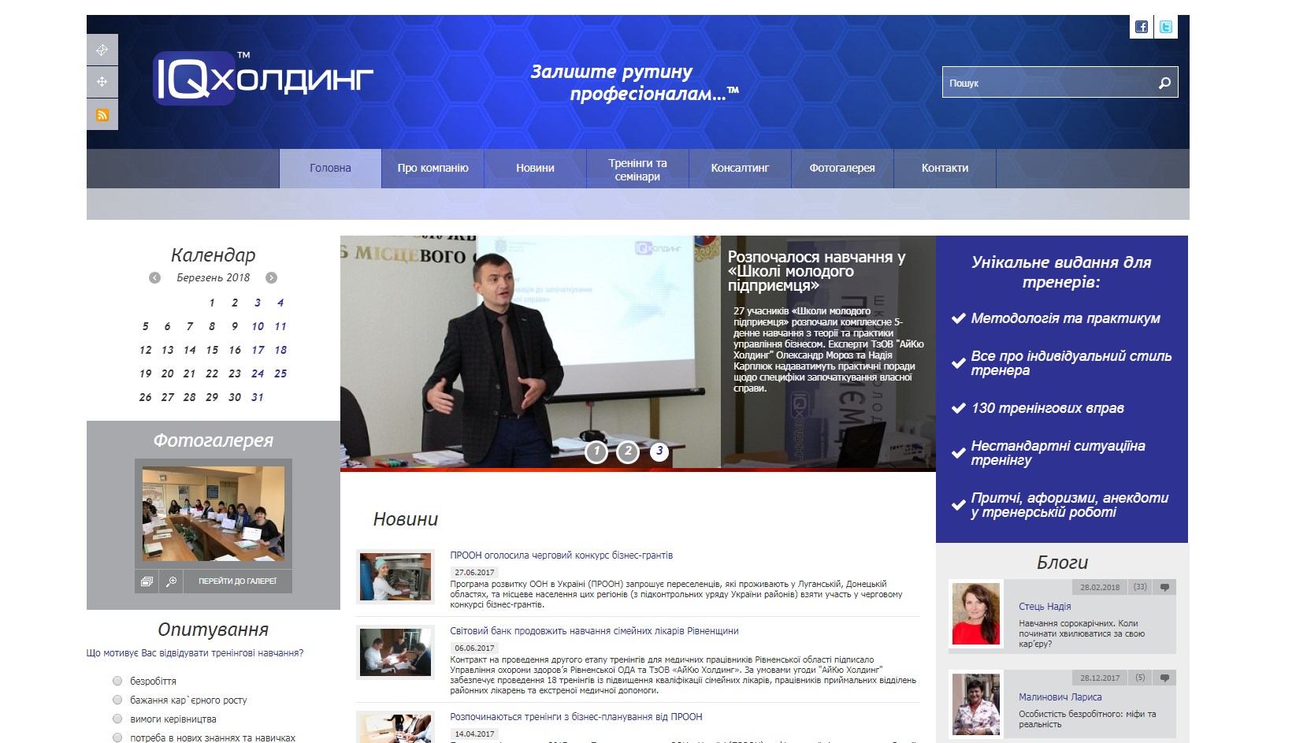Click the Березень 2018 month label
Image resolution: width=1307 pixels, height=743 pixels.
pos(213,277)
